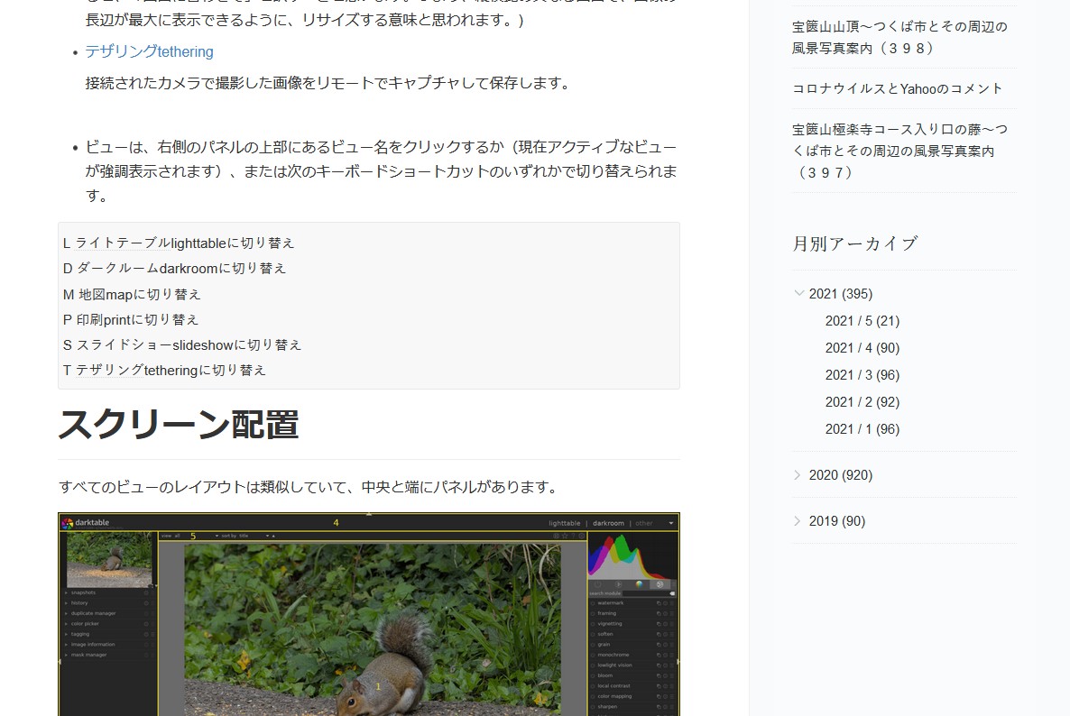
Task: Open the 'other' views menu
Action: 645,523
